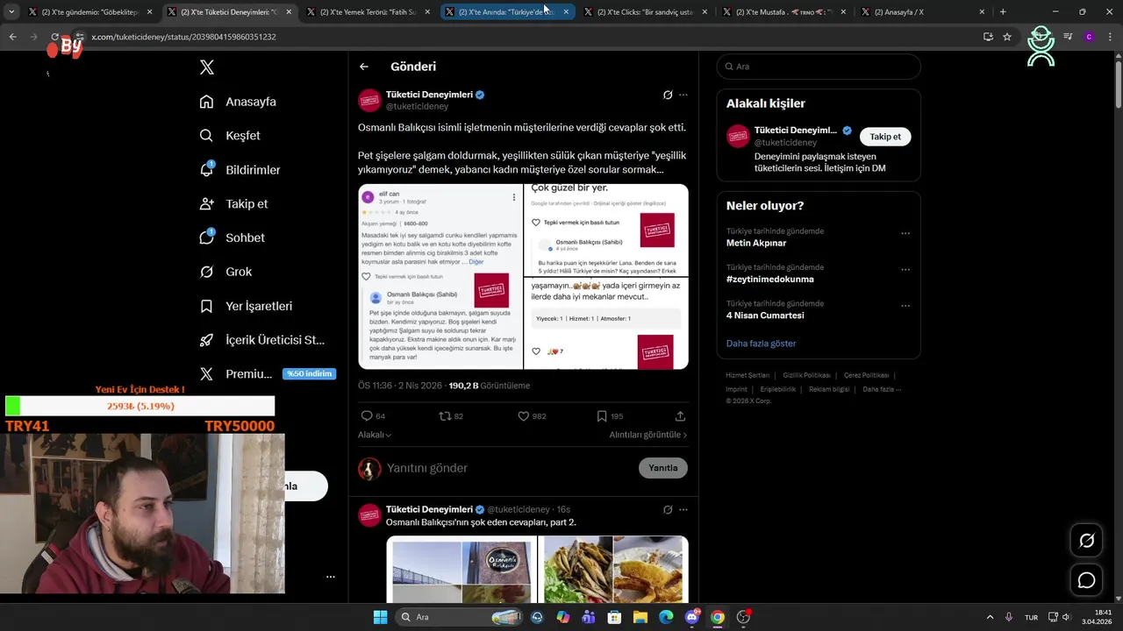Click reply icon with 64 comments
Viewport: 1123px width, 631px height.
[373, 416]
